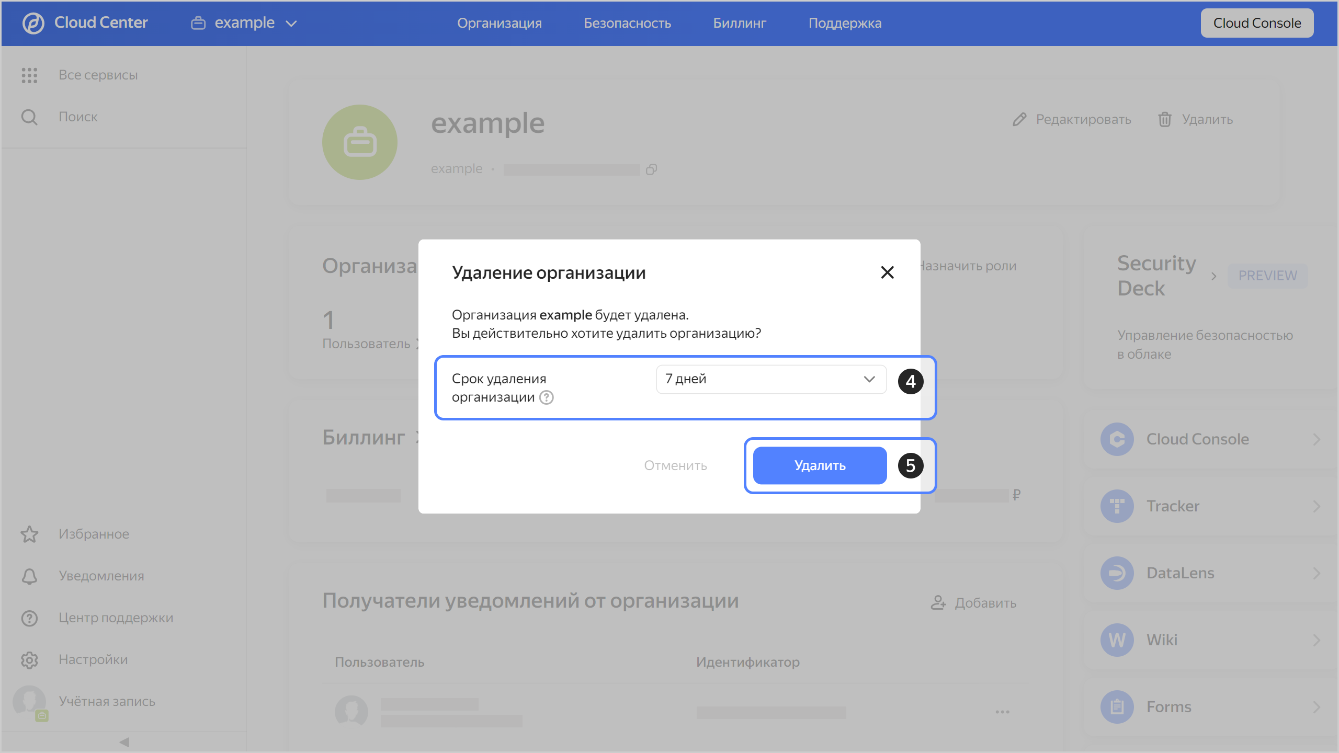
Task: Select the search icon in sidebar
Action: coord(29,117)
